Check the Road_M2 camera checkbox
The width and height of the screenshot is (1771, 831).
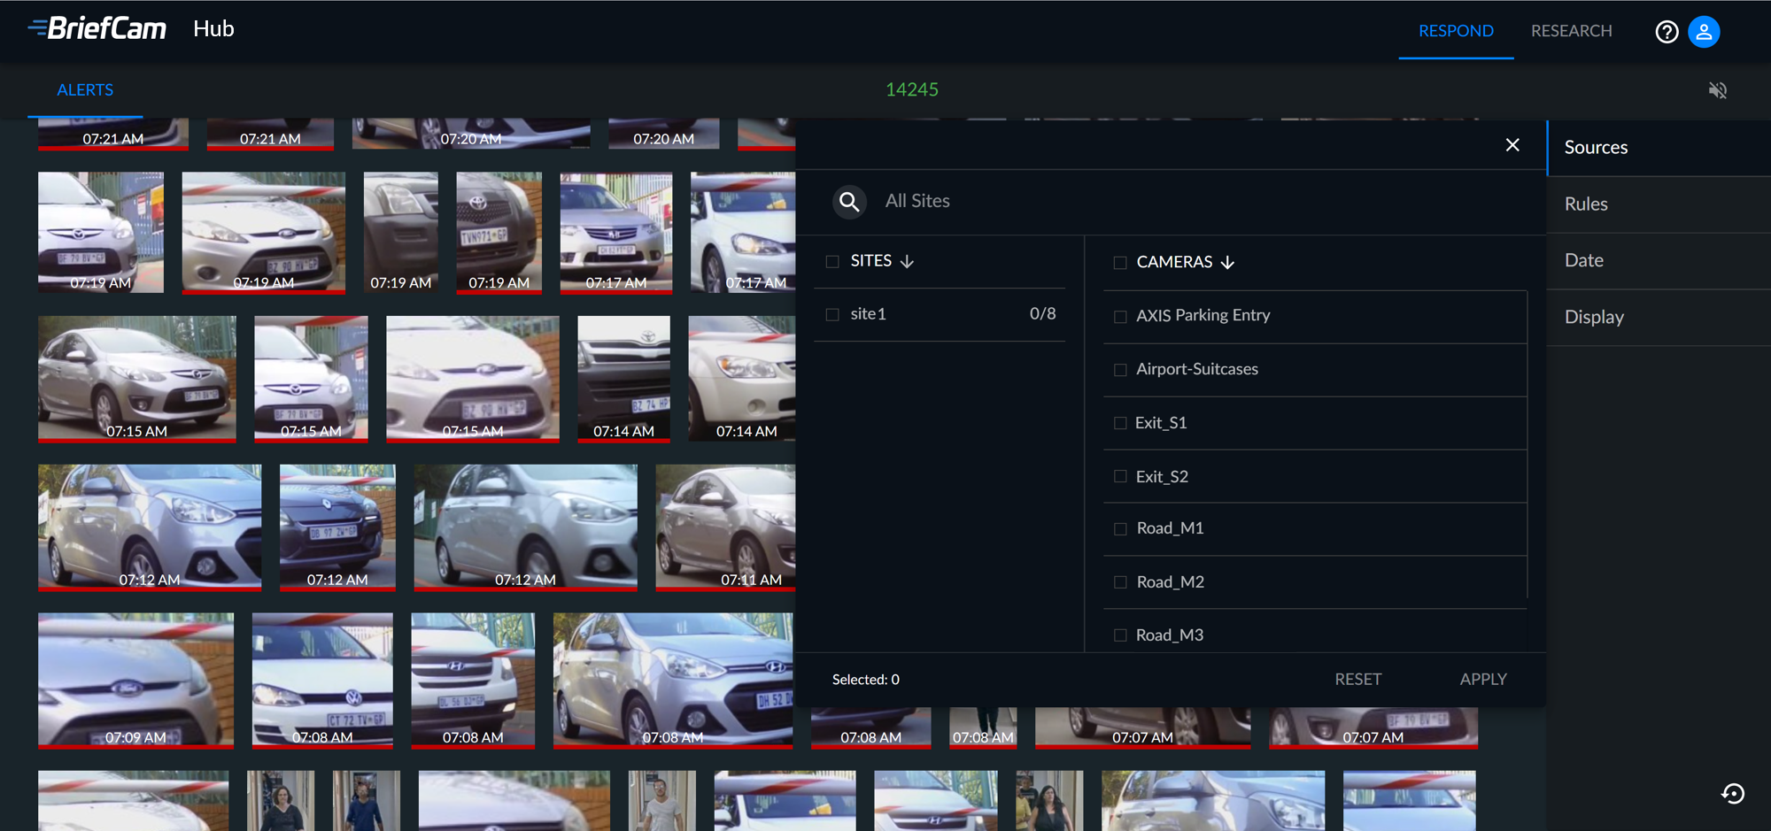[x=1120, y=582]
